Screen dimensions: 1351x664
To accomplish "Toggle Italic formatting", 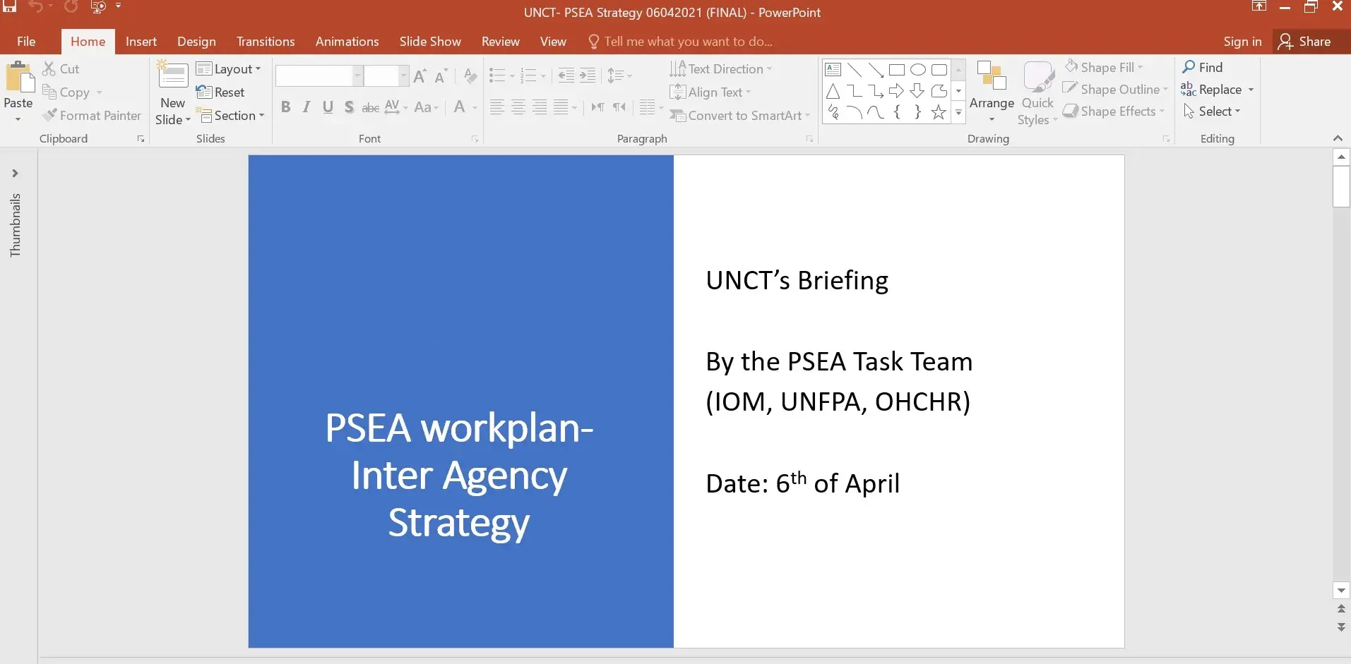I will [x=306, y=107].
